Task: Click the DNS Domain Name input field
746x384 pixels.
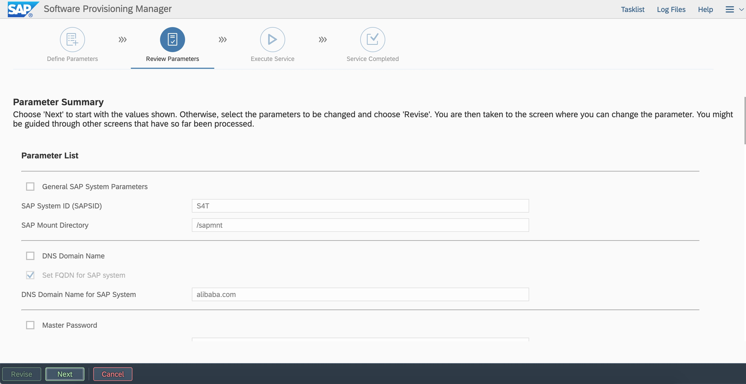Action: click(x=360, y=294)
